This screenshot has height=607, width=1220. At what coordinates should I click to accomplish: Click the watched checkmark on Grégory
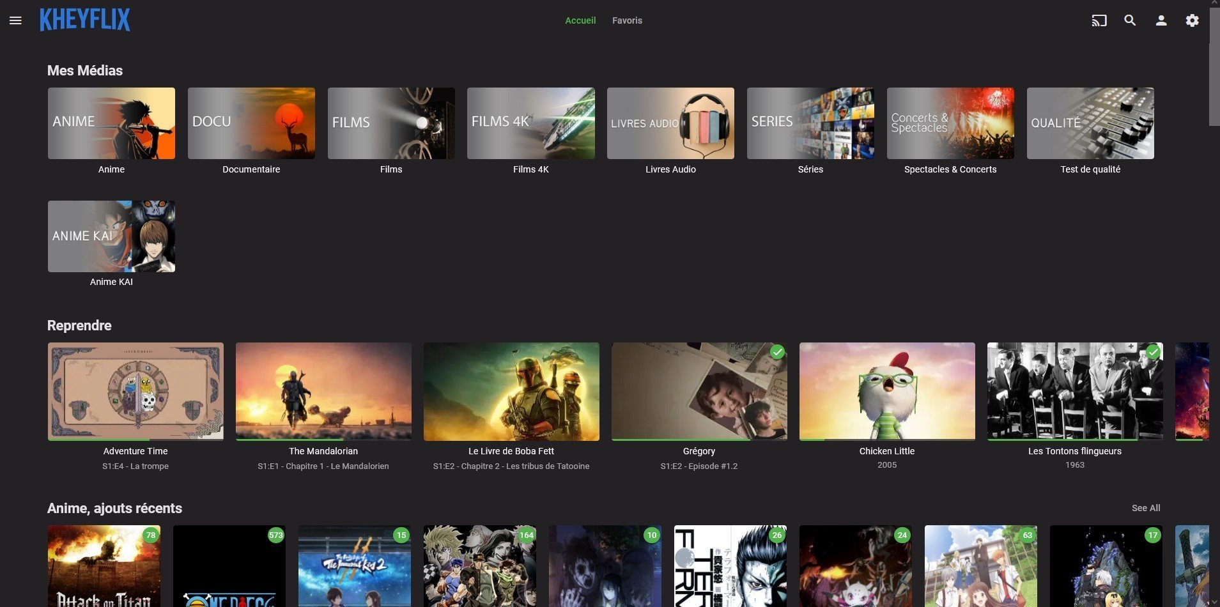tap(777, 352)
